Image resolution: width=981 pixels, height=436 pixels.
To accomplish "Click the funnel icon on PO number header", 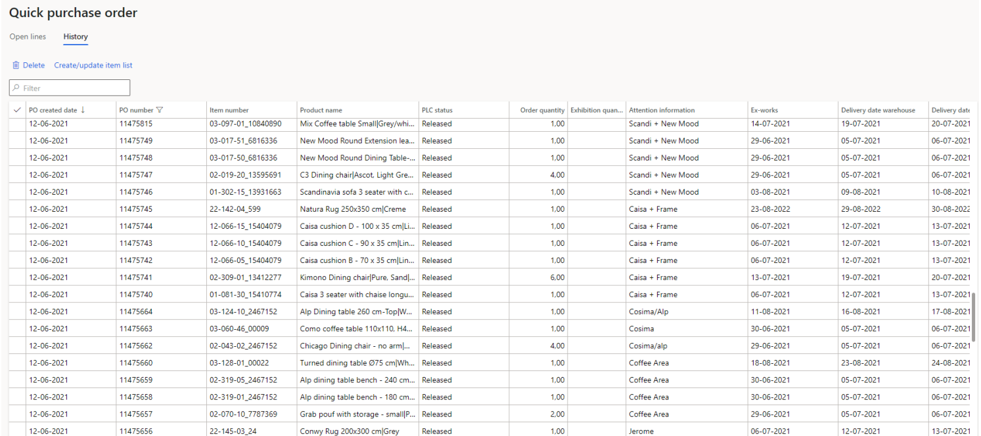I will point(159,110).
